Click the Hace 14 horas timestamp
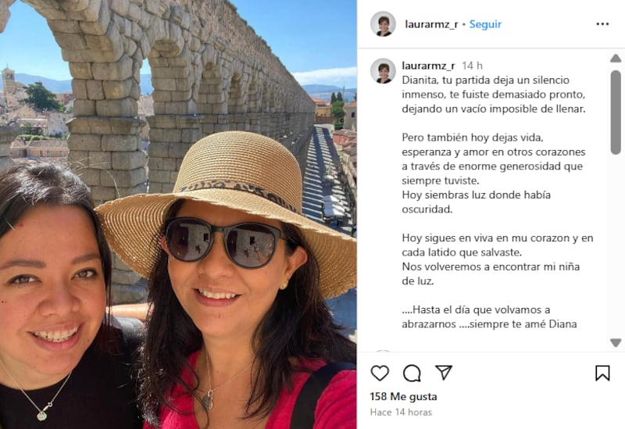The image size is (625, 429). tap(401, 412)
